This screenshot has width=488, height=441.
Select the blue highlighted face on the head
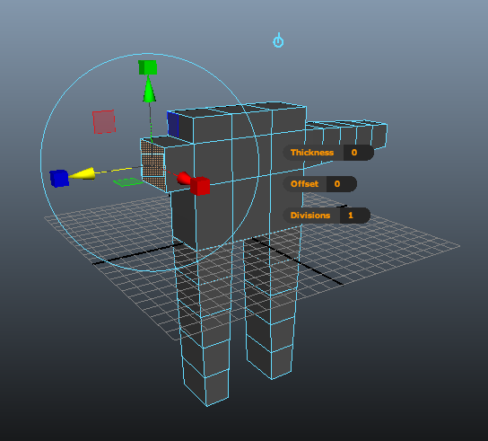(173, 124)
